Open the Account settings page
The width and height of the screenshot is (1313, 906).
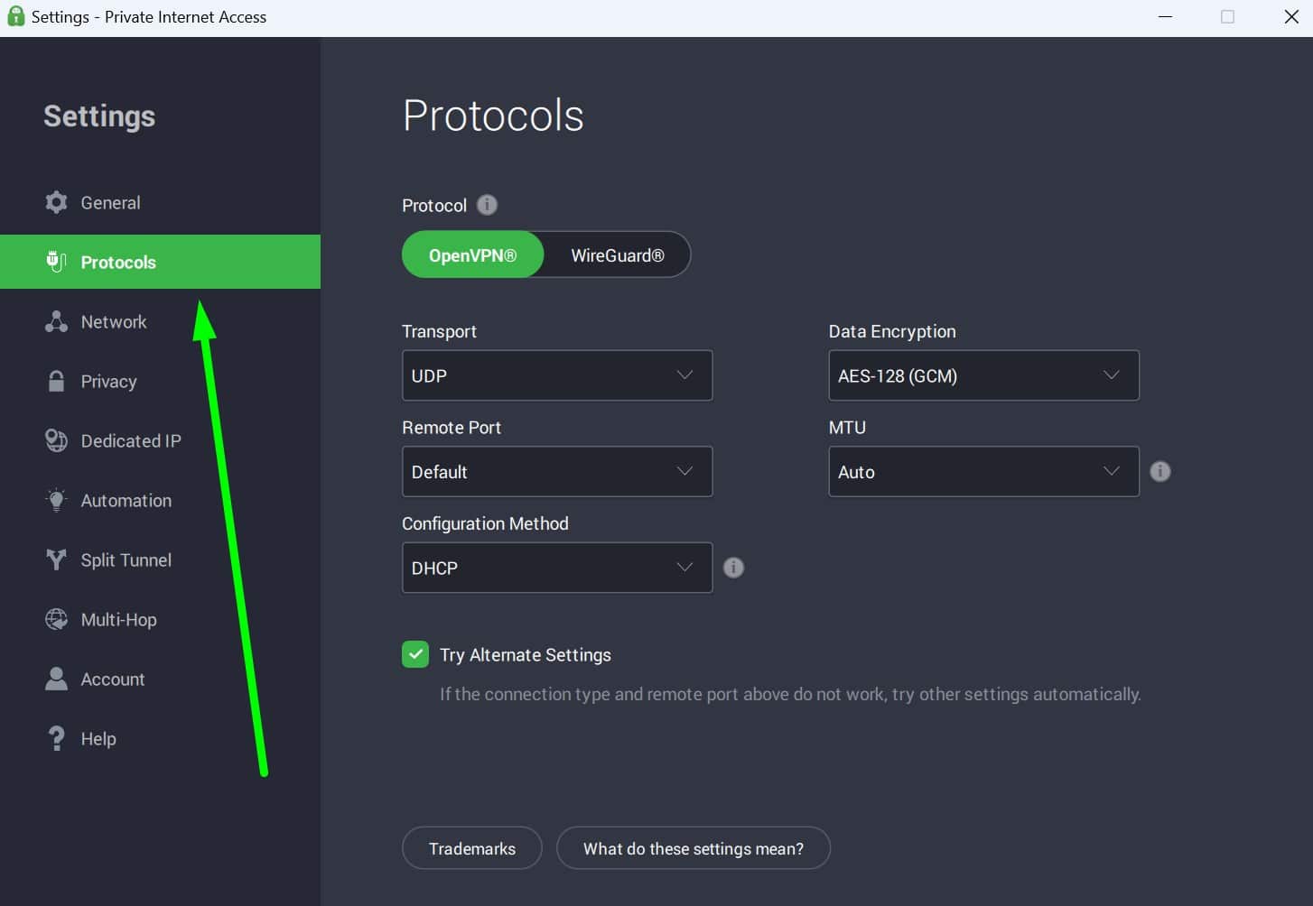[160, 679]
